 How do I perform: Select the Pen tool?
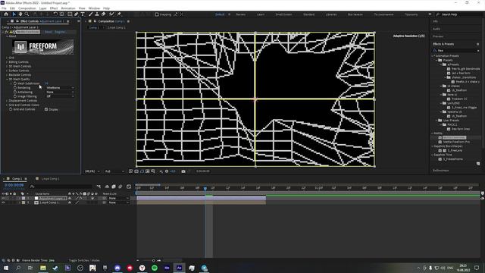coord(77,14)
